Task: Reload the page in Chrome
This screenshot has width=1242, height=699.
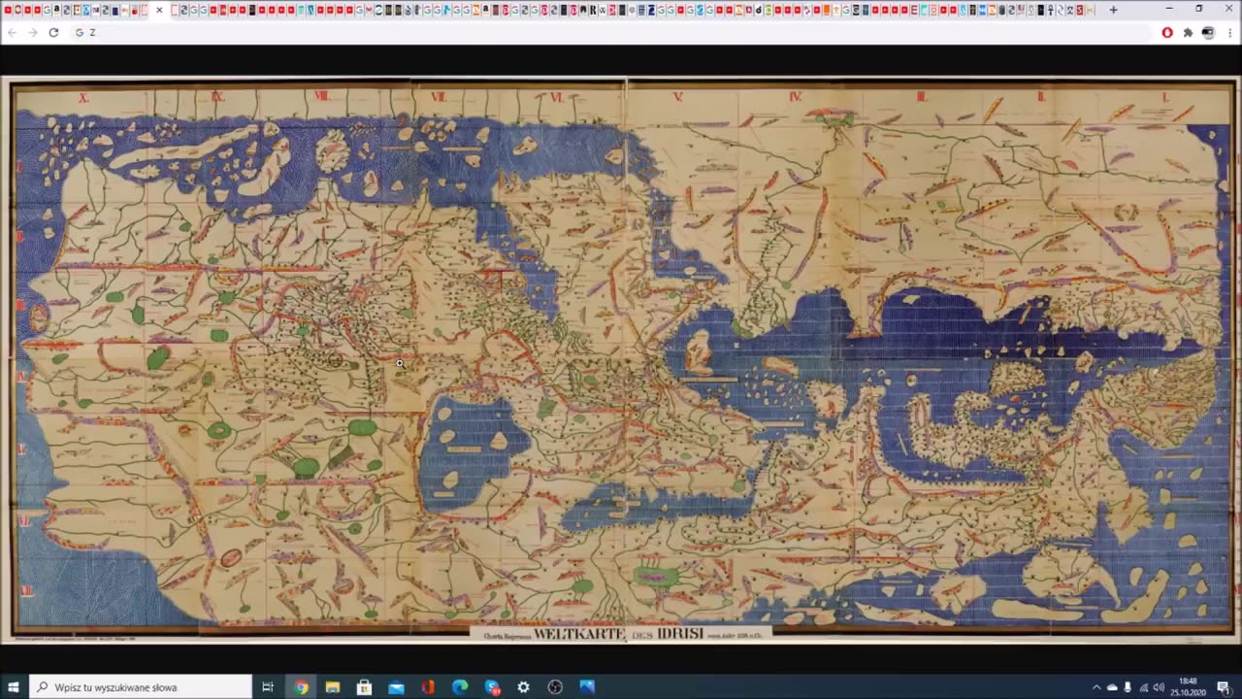Action: point(53,32)
